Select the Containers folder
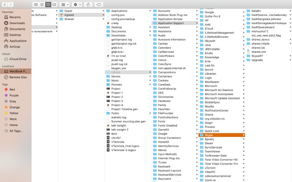This screenshot has height=182, width=292. [165, 76]
